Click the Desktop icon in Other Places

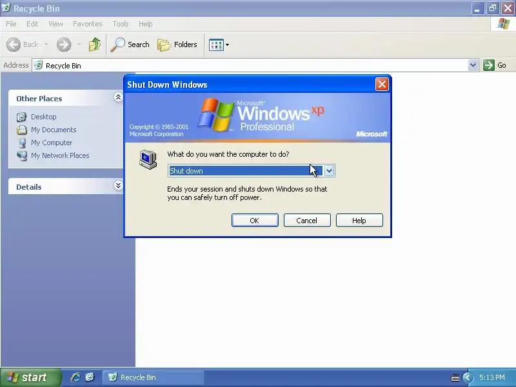pyautogui.click(x=22, y=117)
